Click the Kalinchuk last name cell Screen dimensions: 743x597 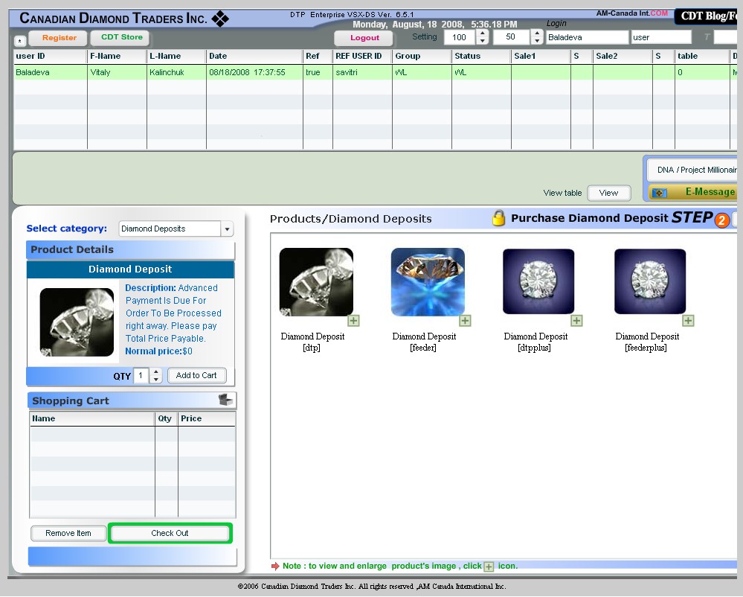tap(176, 72)
